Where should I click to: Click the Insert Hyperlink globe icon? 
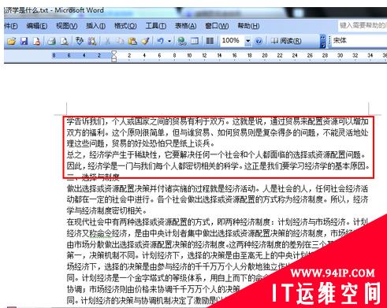[182, 41]
